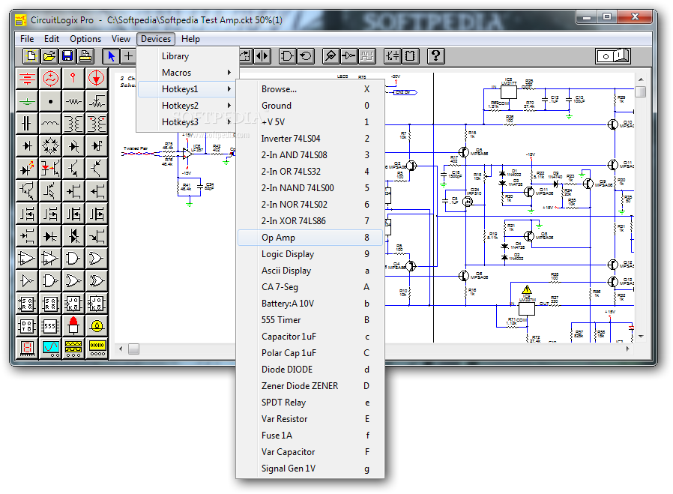
Task: Select the crosshair wire tool
Action: 128,55
